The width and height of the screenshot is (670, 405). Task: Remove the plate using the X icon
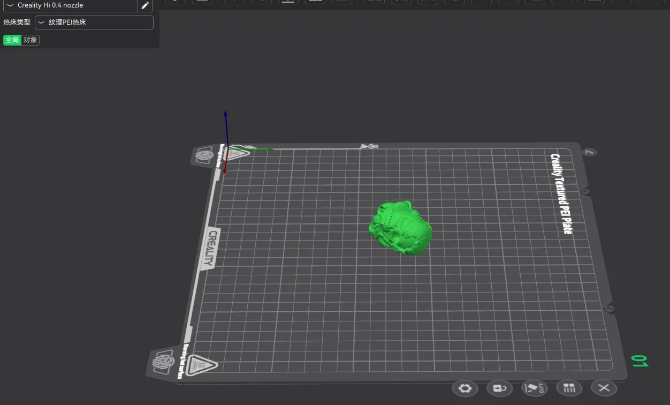coord(604,388)
